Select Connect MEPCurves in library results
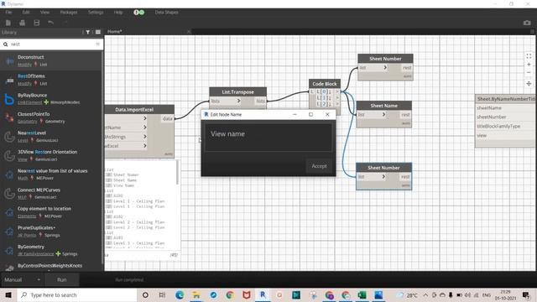The width and height of the screenshot is (537, 302). coord(51,194)
